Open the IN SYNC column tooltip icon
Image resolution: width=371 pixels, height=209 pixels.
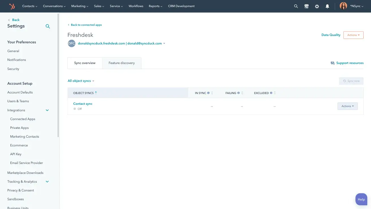pyautogui.click(x=208, y=93)
